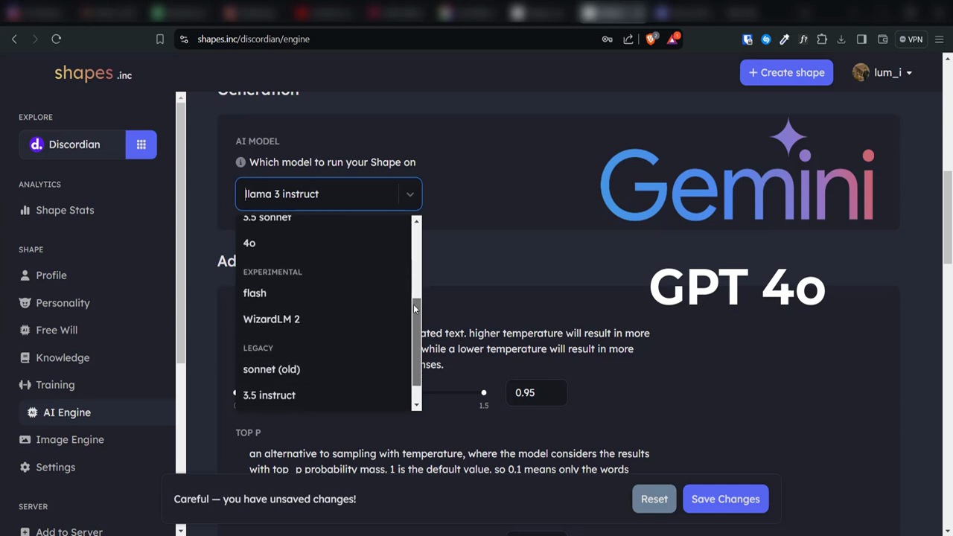The height and width of the screenshot is (536, 953).
Task: Open Shape Stats analytics
Action: coord(57,210)
